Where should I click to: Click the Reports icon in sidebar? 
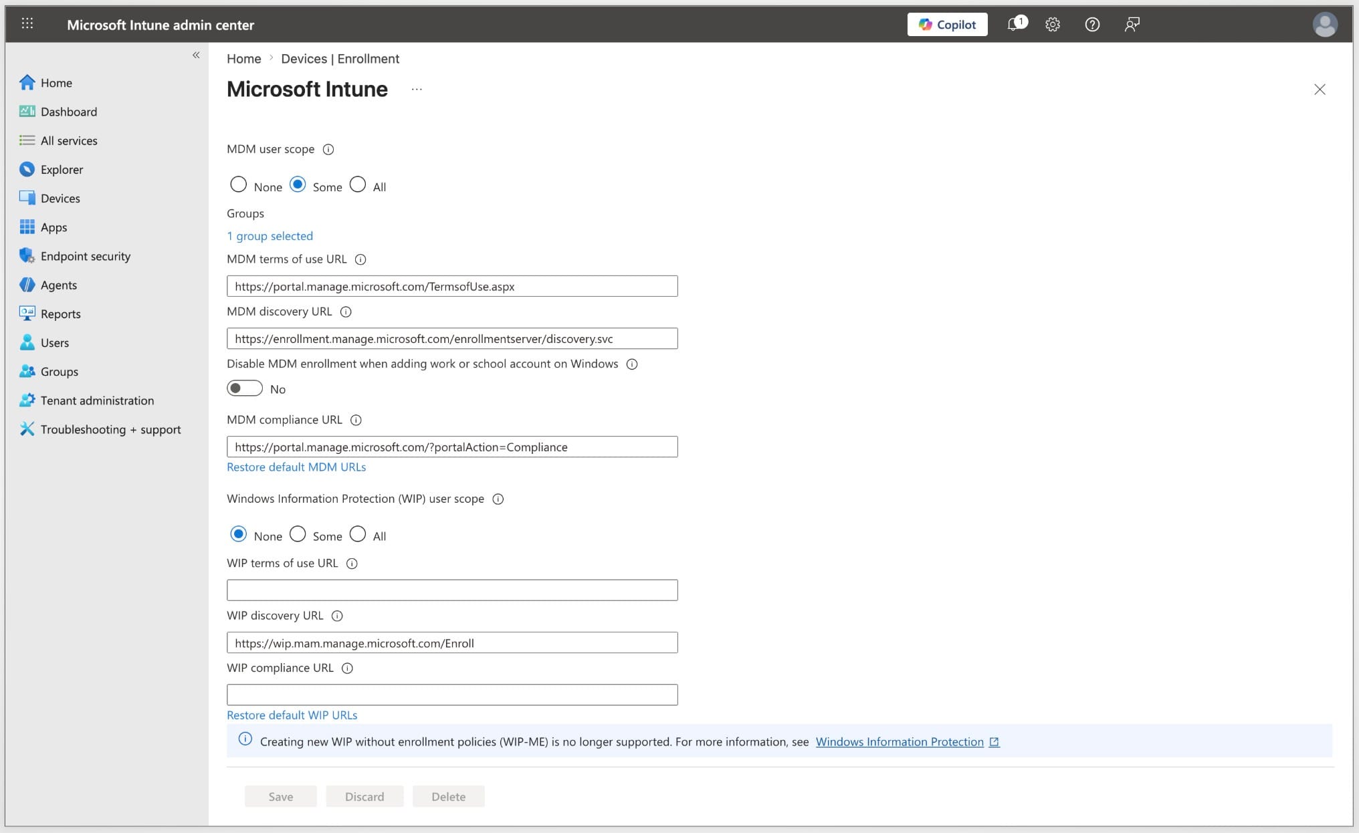[27, 314]
